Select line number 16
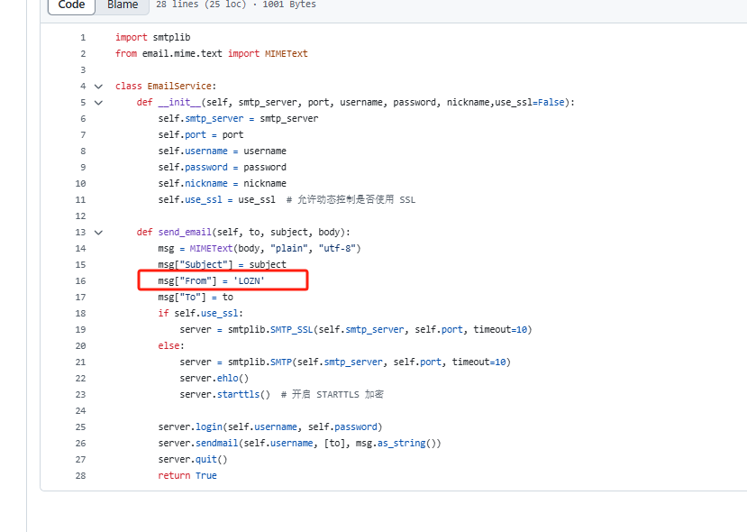747x532 pixels. pyautogui.click(x=80, y=281)
